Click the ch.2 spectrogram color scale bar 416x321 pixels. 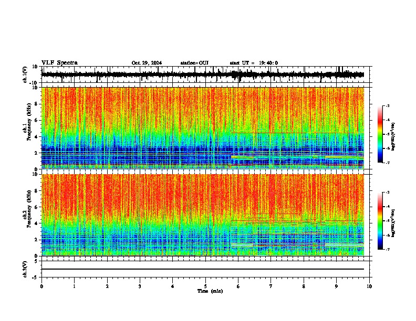click(x=380, y=221)
